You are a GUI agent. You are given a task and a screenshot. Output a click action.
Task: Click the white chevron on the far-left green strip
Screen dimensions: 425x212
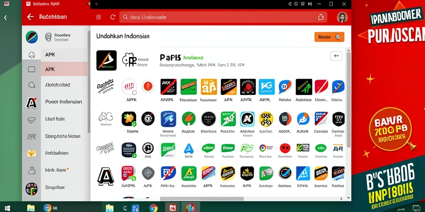pos(5,17)
